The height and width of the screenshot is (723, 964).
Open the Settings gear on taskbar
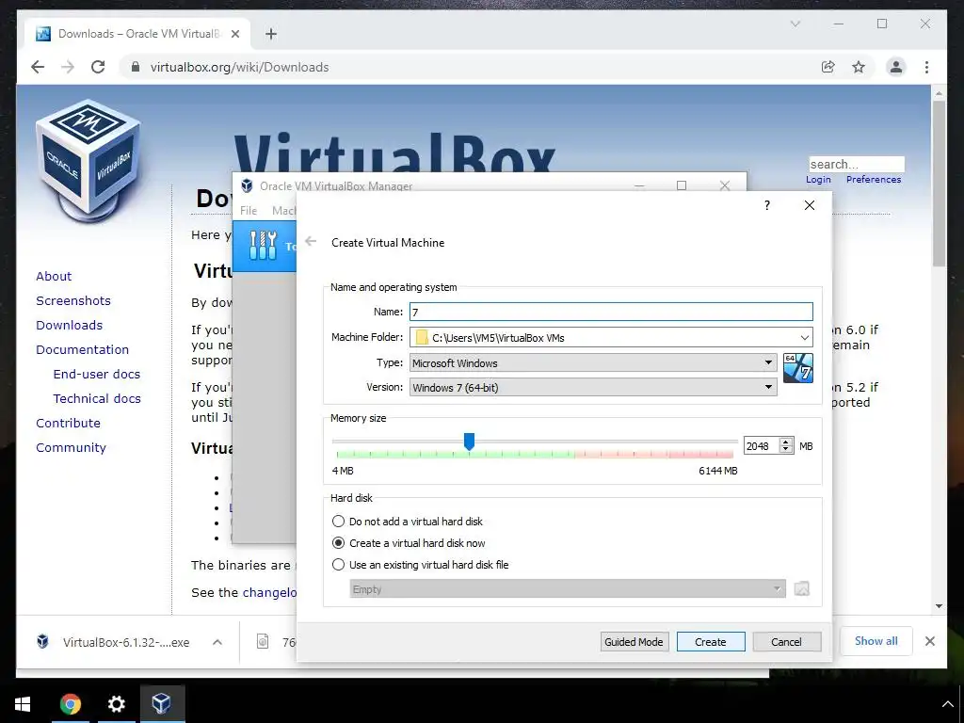click(116, 704)
